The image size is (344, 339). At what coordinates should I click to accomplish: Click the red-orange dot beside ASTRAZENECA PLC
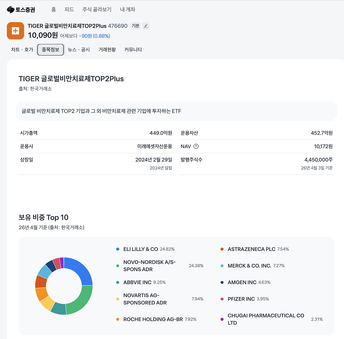(x=222, y=249)
